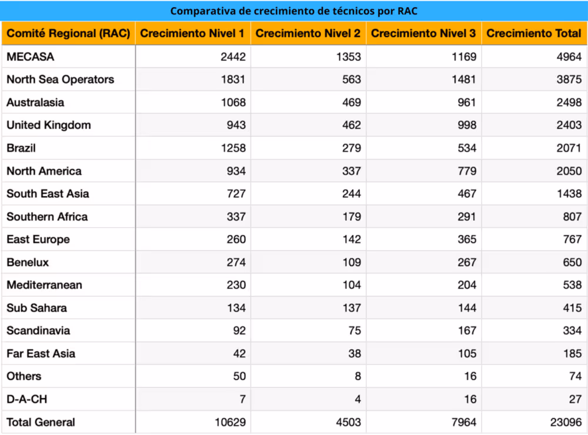Select MECASA Nivel 2 value 1353
Image resolution: width=588 pixels, height=435 pixels.
[349, 56]
